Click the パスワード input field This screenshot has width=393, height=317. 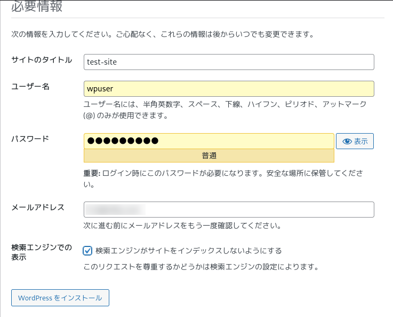[209, 141]
